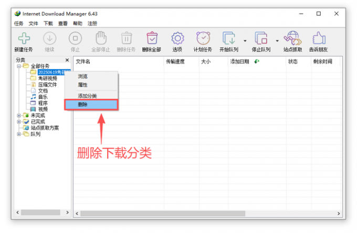Sort by the 剩余时间 column header
The image size is (357, 233).
click(325, 62)
